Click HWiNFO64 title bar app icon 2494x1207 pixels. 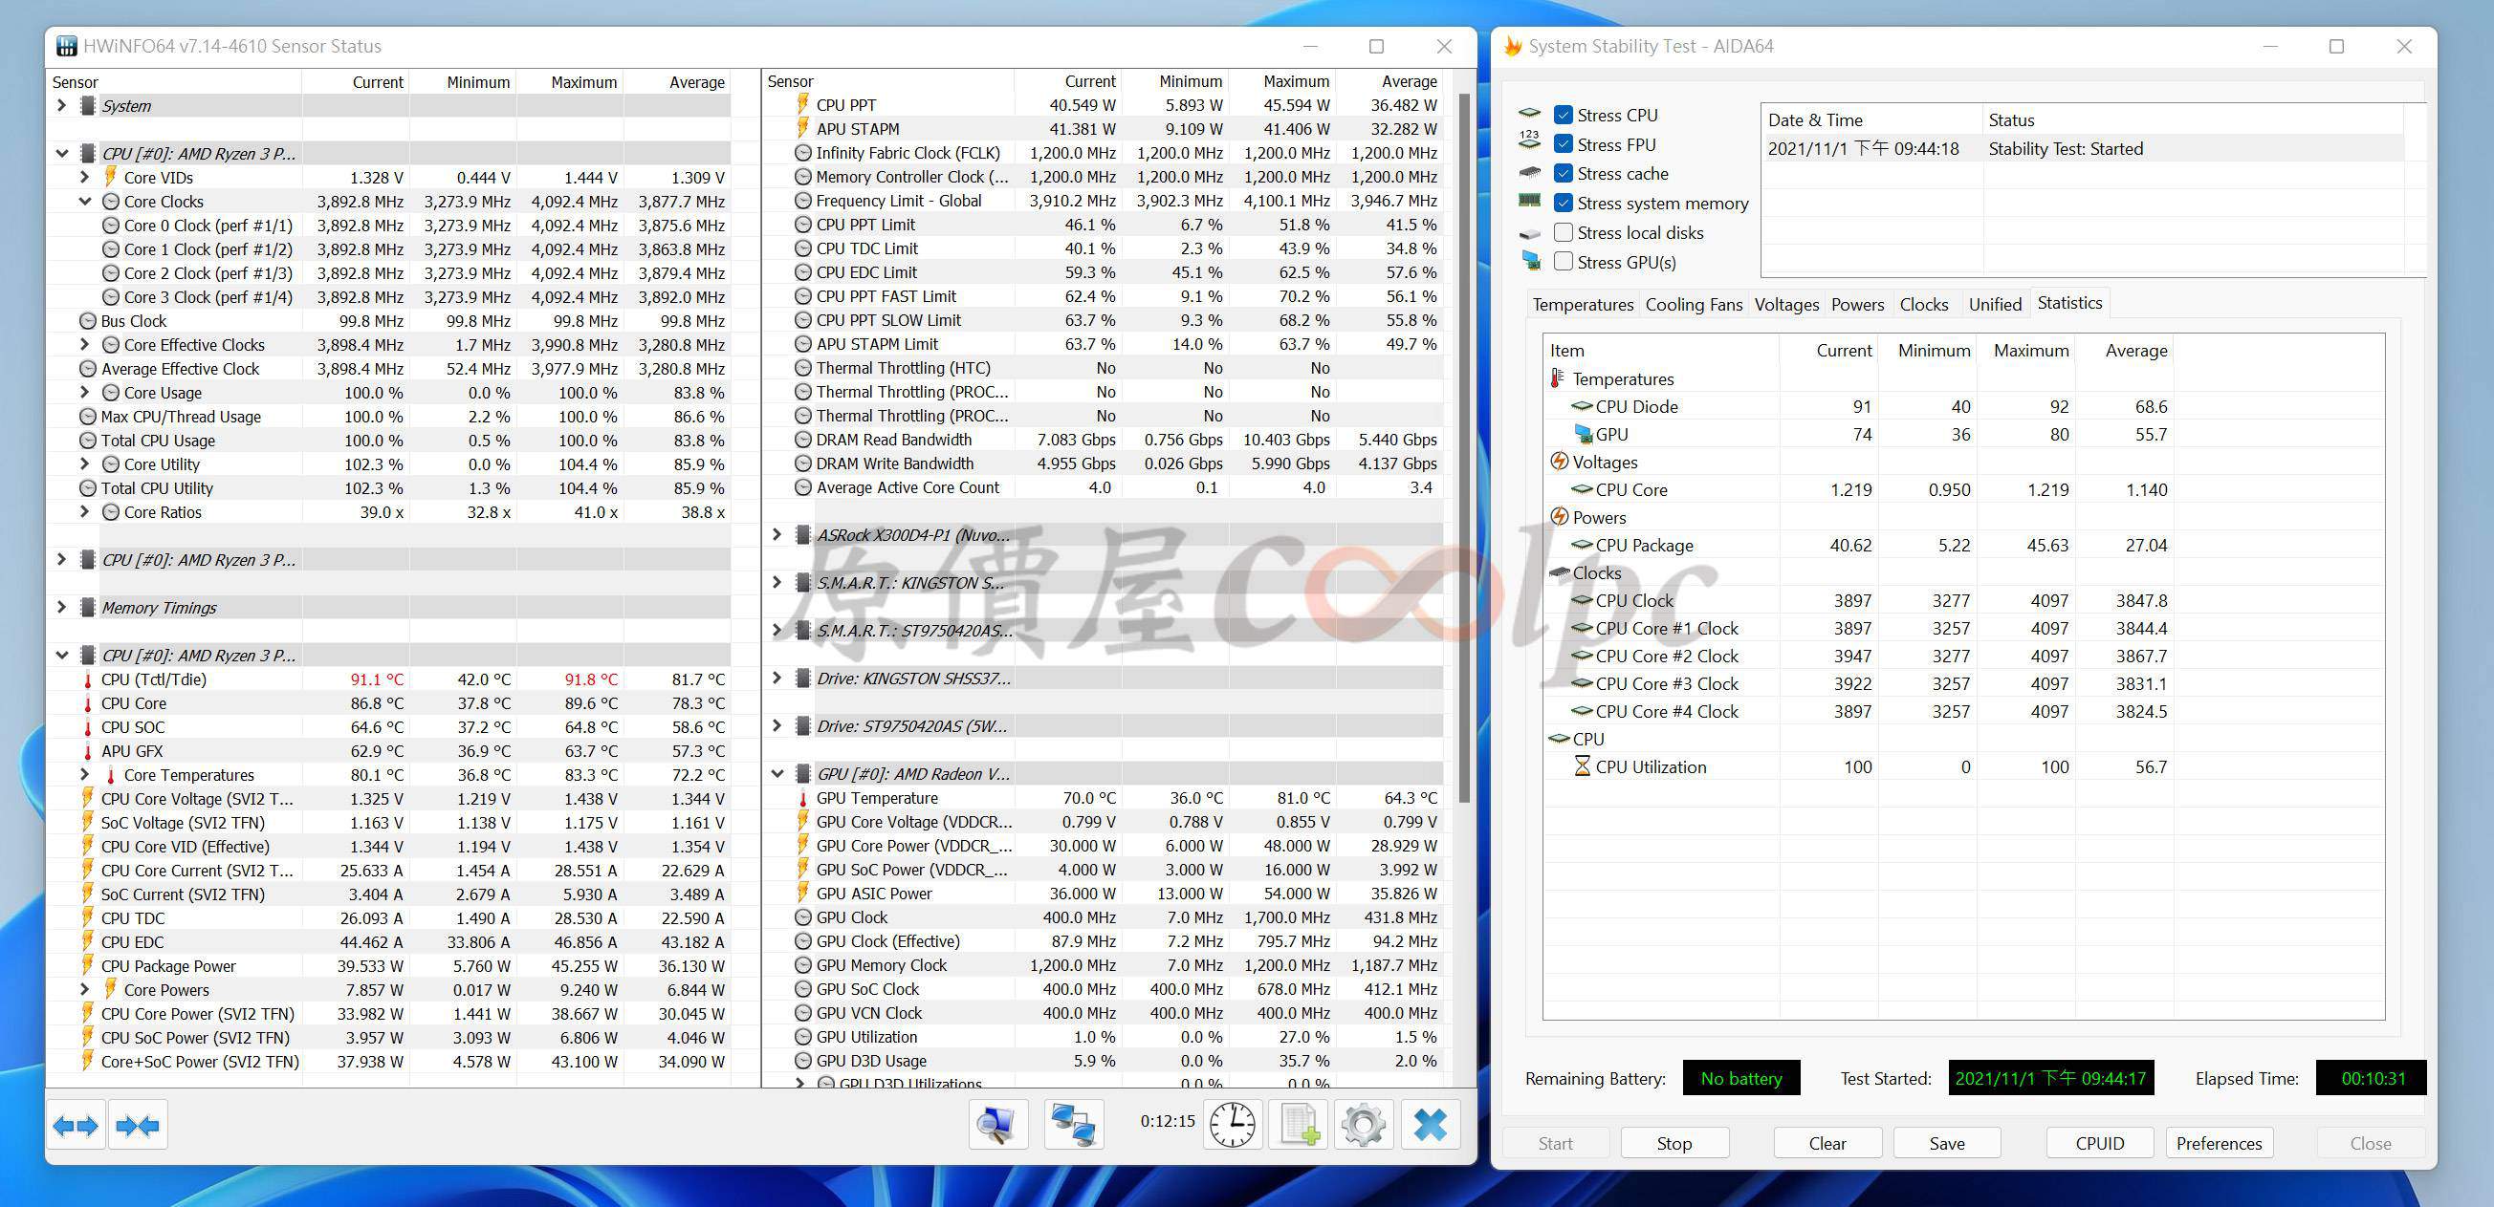67,46
